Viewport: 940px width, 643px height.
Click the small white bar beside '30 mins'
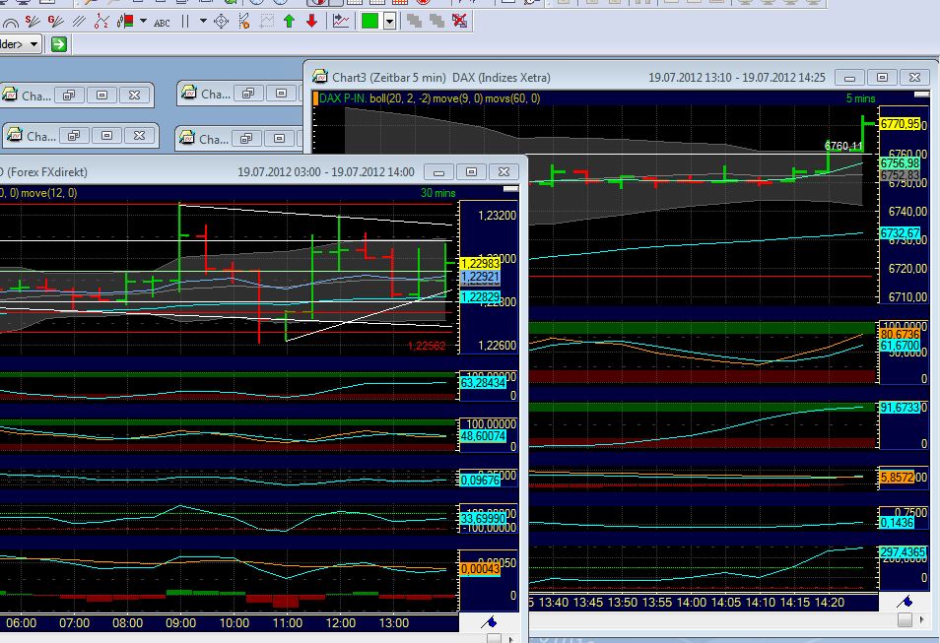tap(510, 189)
